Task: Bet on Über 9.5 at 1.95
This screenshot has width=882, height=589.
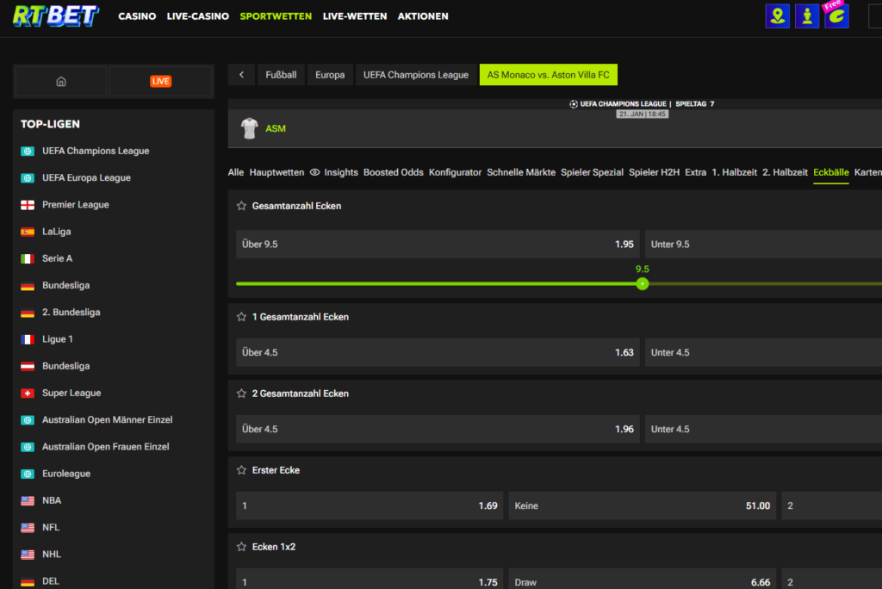Action: [438, 245]
